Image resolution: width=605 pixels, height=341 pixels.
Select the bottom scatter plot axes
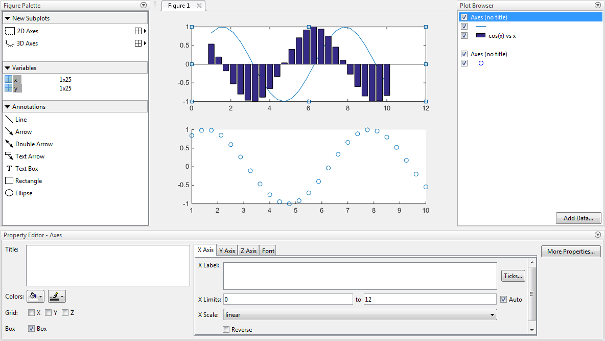pos(309,167)
